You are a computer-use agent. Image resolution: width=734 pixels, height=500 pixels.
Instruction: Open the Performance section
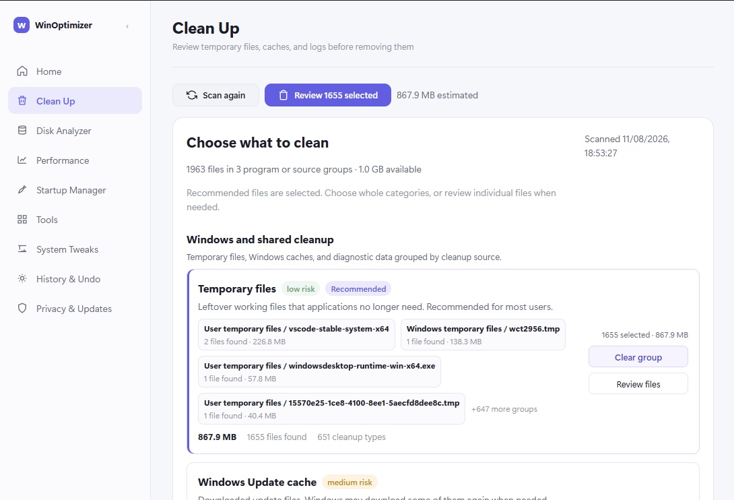(75, 160)
